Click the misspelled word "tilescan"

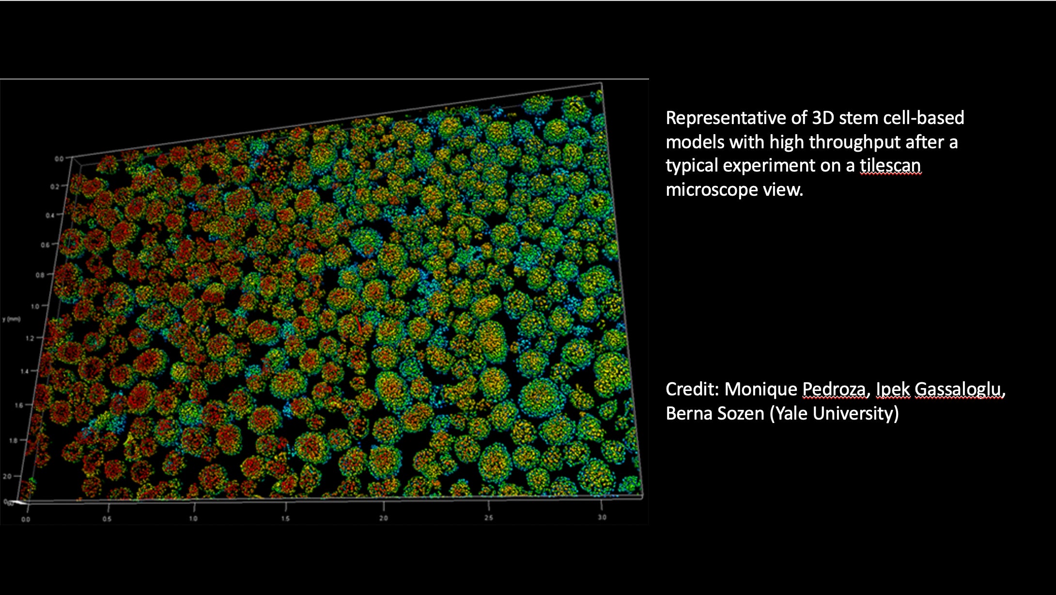click(890, 166)
